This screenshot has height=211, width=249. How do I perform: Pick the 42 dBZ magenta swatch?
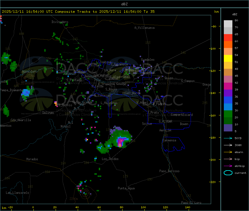228,86
